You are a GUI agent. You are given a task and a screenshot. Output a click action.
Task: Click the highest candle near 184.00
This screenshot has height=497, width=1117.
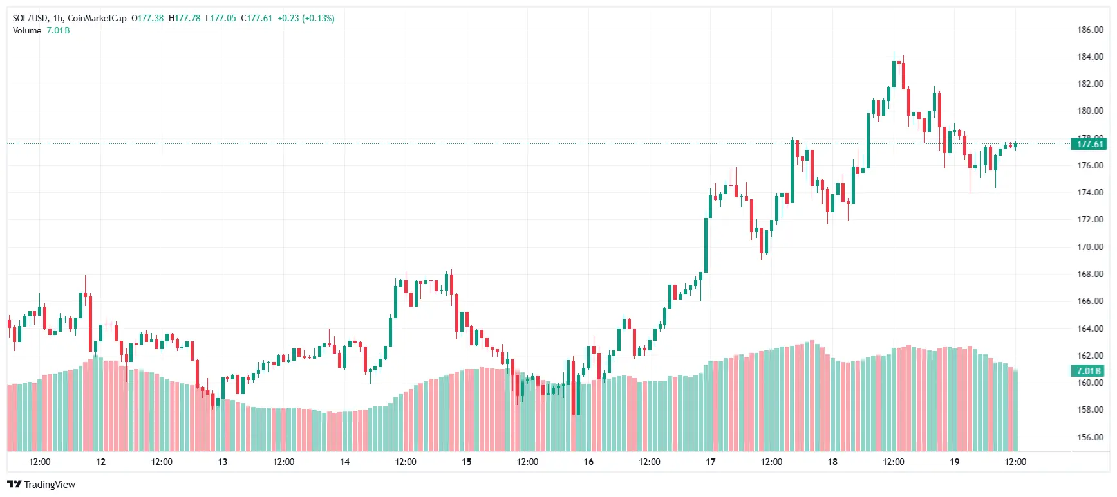[894, 72]
